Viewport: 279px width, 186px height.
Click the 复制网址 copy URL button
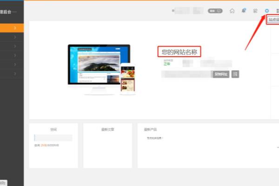[x=221, y=74]
